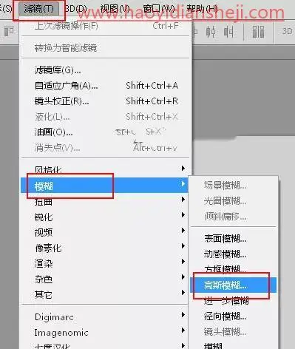Open the 窗口(W) menu
295x349 pixels.
(x=159, y=9)
